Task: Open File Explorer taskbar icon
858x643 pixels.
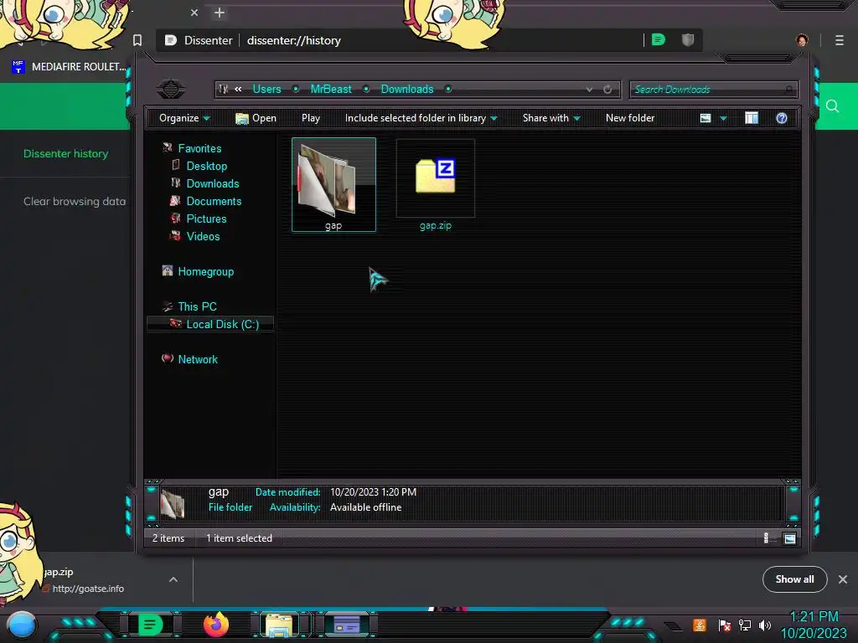Action: [278, 625]
